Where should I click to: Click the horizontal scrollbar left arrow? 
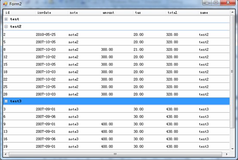[x=6, y=154]
